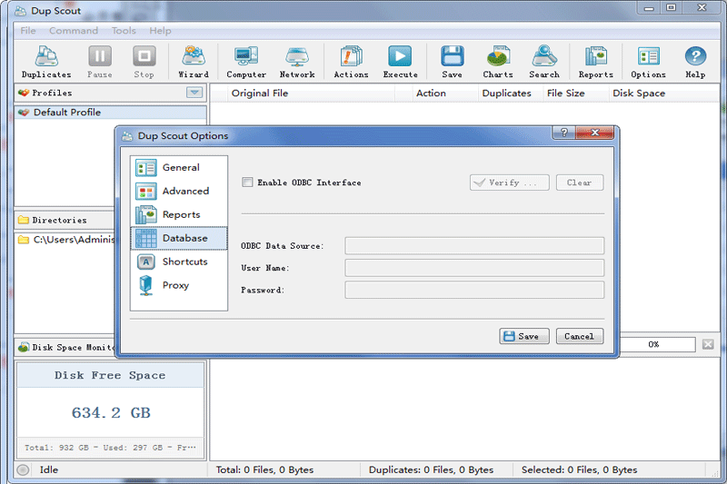Click the Disk Free Space heading
The image size is (727, 484).
pyautogui.click(x=110, y=375)
